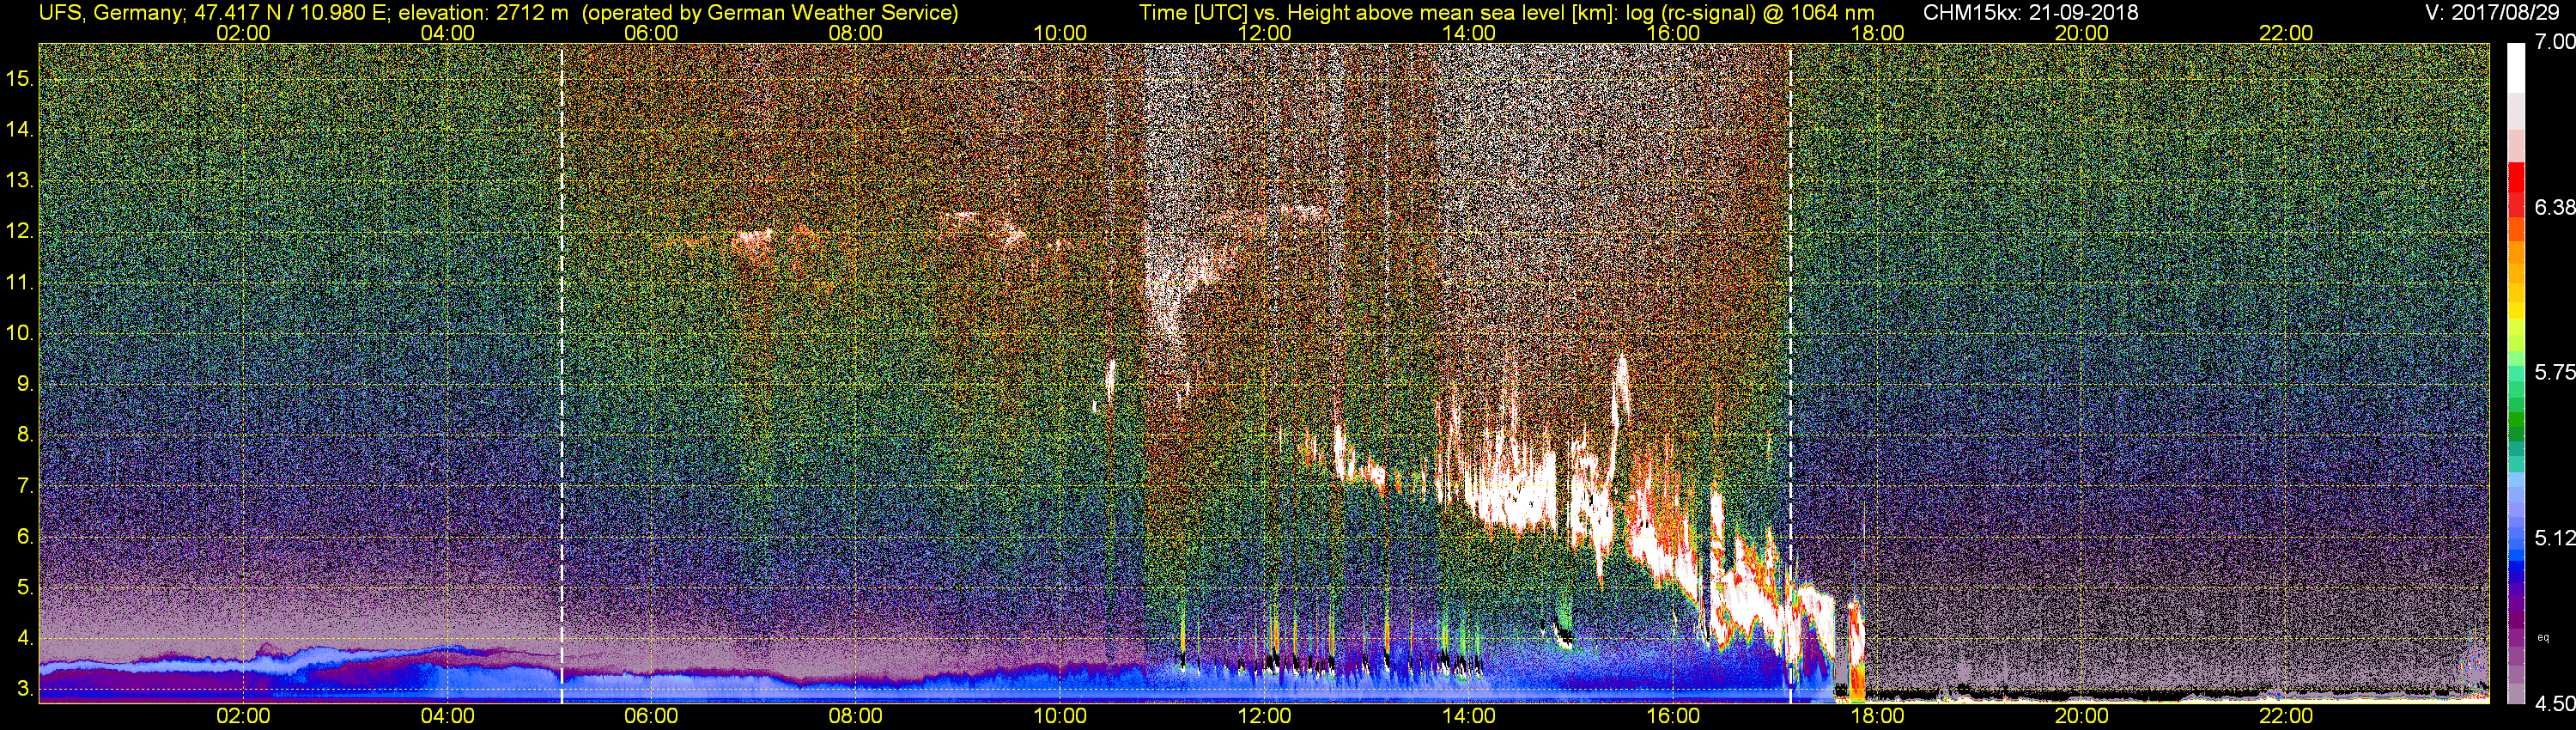Screen dimensions: 2576x730
Task: Click the 18:00 label on the bottom time axis
Action: pyautogui.click(x=1877, y=716)
